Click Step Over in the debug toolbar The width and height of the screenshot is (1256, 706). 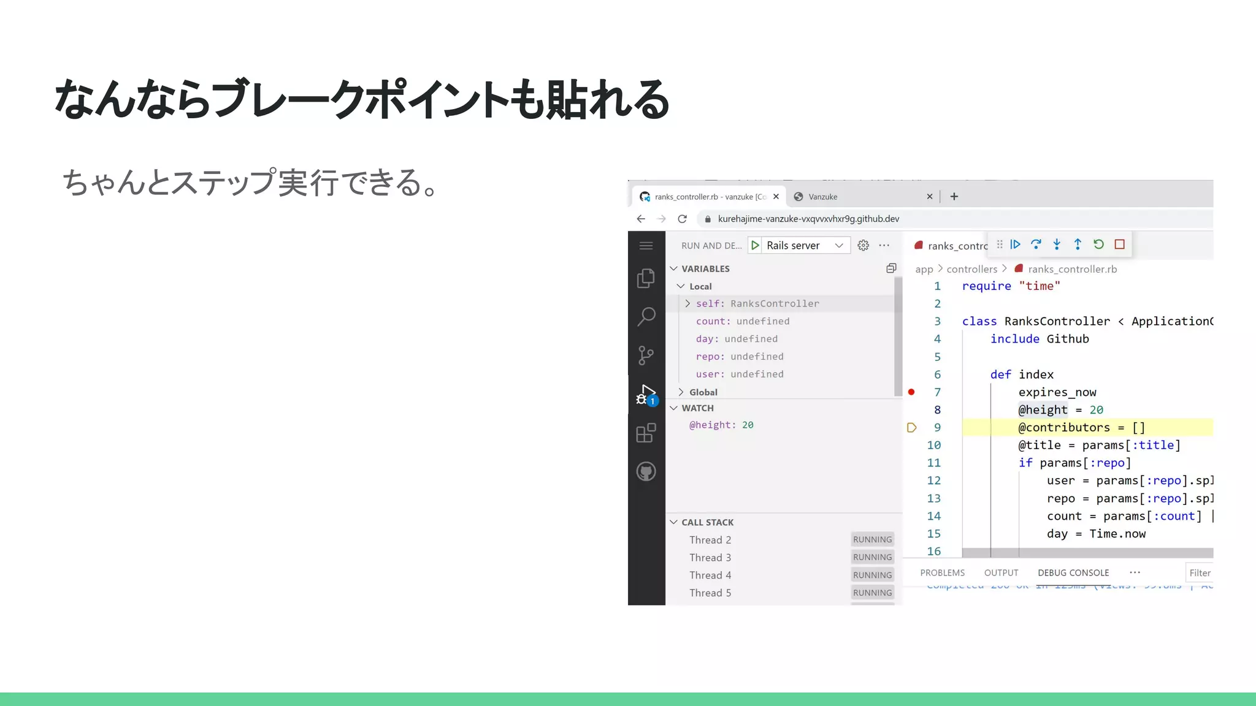click(1036, 245)
